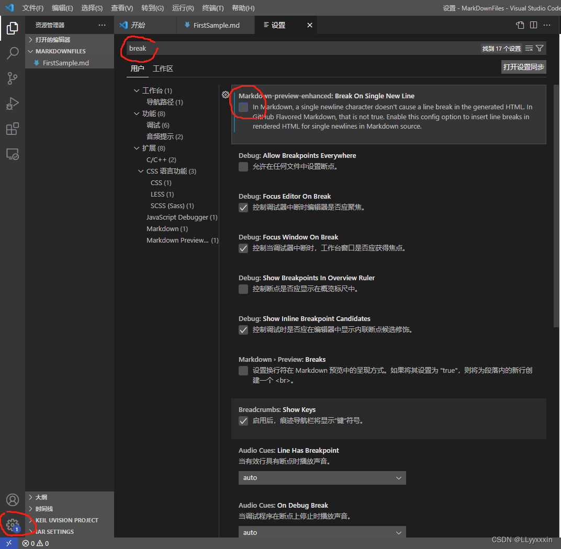Open the Source Control view
Image resolution: width=561 pixels, height=549 pixels.
pyautogui.click(x=12, y=78)
